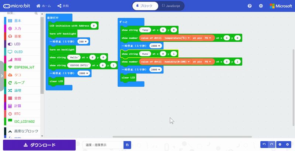This screenshot has width=295, height=151.
Task: Zoom out the workspace
Action: click(x=281, y=145)
